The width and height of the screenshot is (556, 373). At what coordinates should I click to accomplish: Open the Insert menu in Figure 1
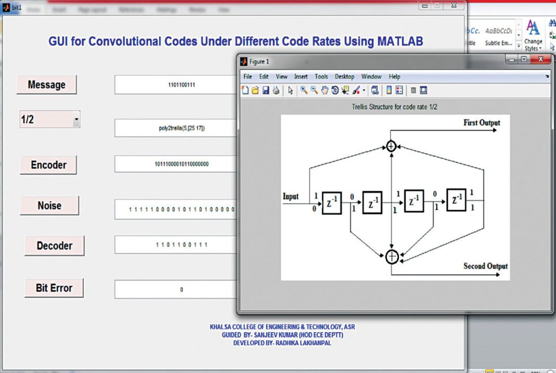pyautogui.click(x=301, y=76)
